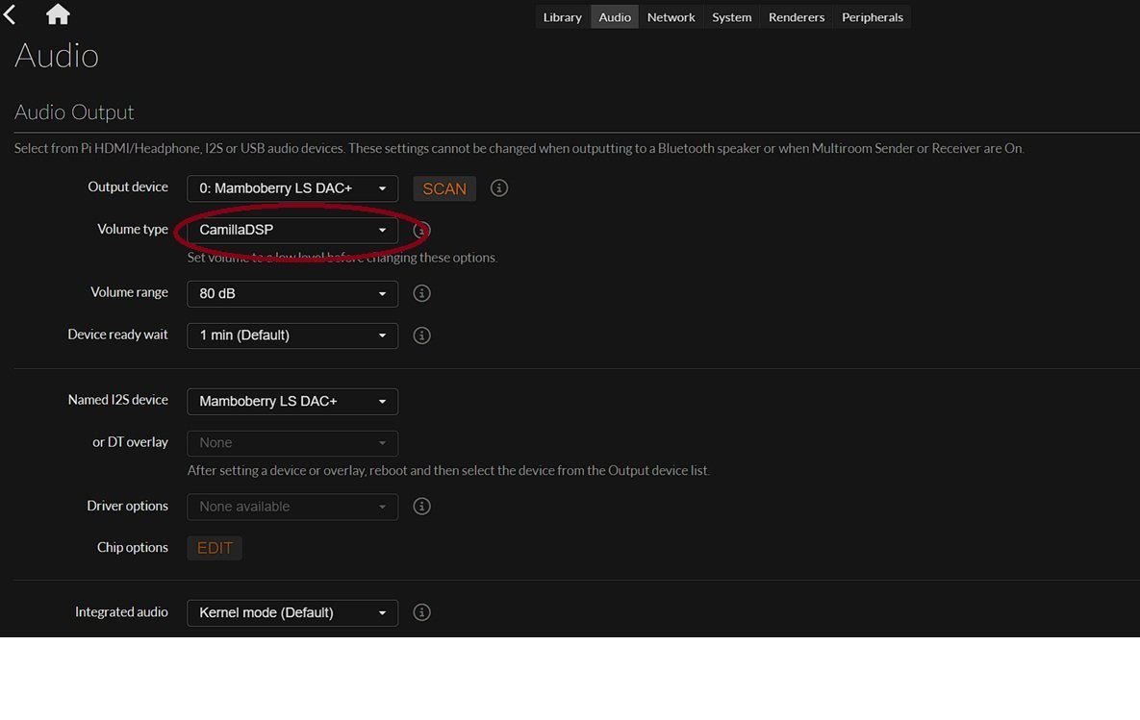Open info for Device ready wait
Viewport: 1140px width, 720px height.
tap(421, 335)
